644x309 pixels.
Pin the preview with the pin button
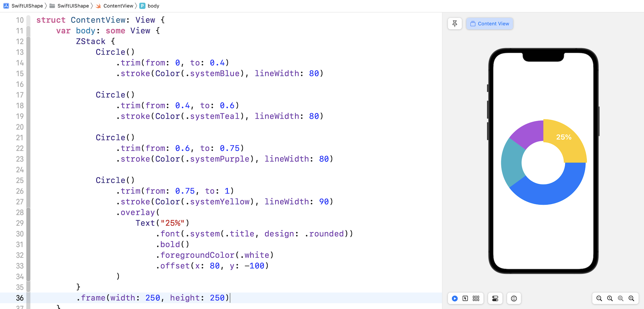click(x=455, y=24)
